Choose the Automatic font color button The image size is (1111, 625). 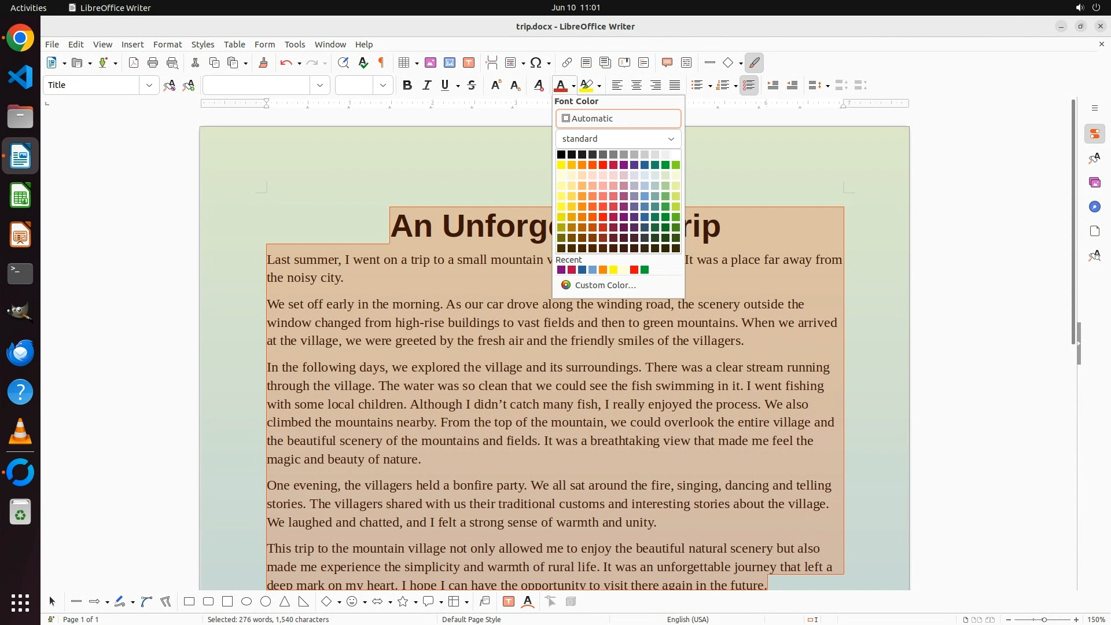tap(618, 119)
